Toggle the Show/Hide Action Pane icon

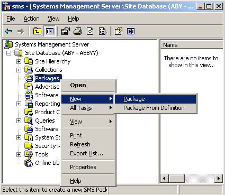131,32
